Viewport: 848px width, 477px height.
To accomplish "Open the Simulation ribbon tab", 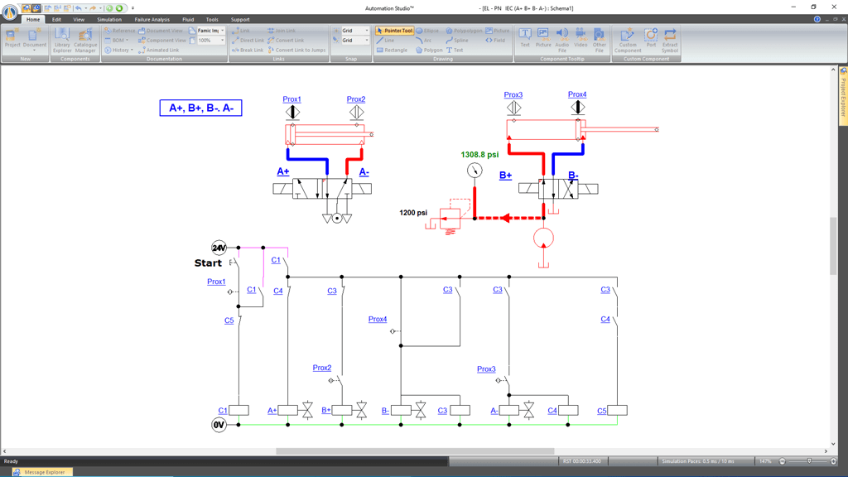I will tap(109, 19).
